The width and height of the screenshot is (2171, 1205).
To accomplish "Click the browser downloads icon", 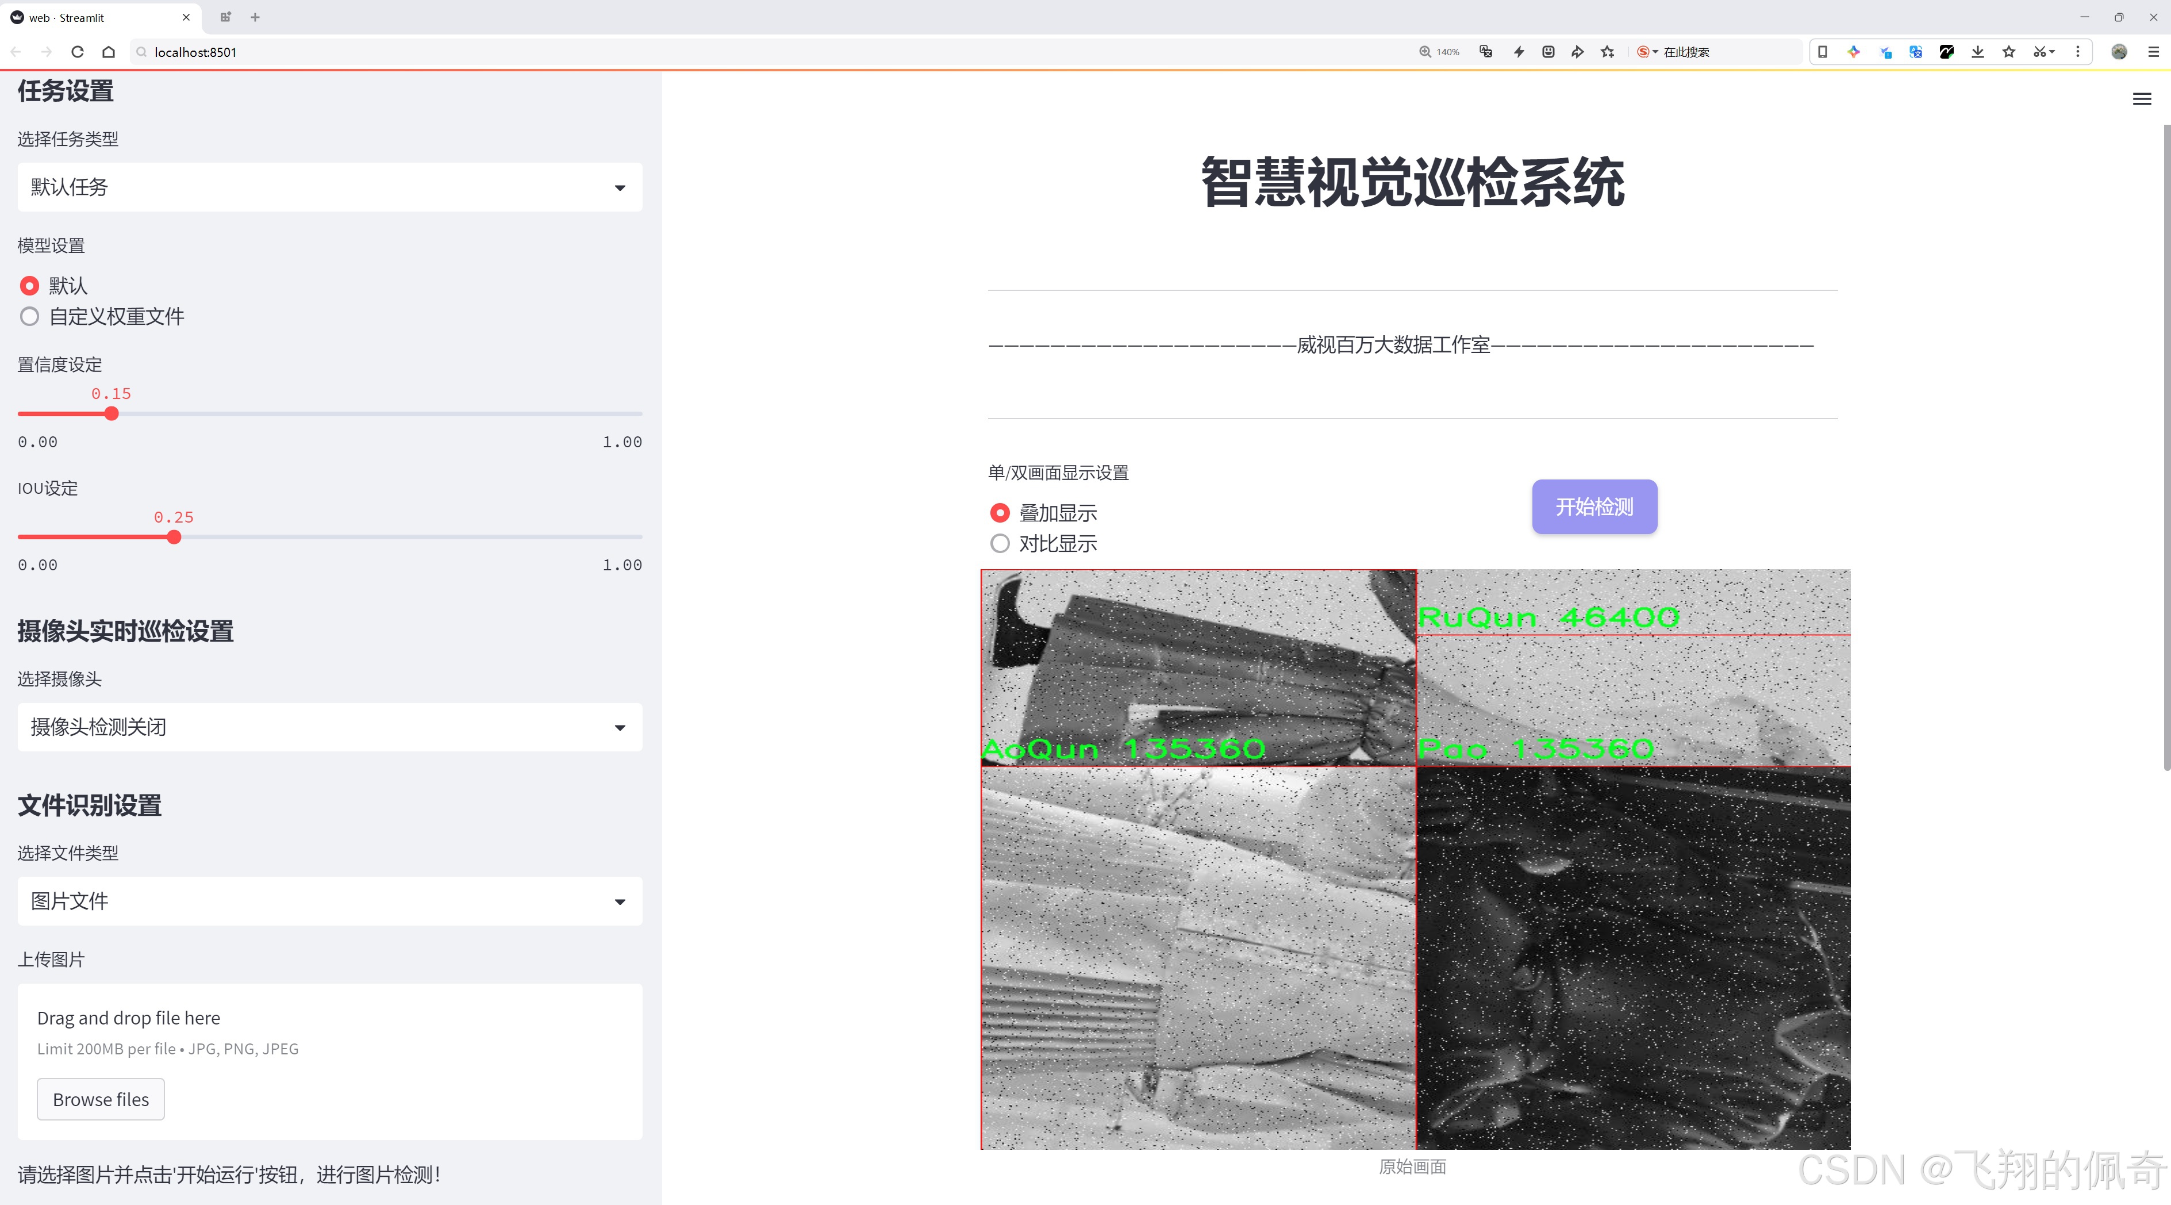I will pos(1976,51).
